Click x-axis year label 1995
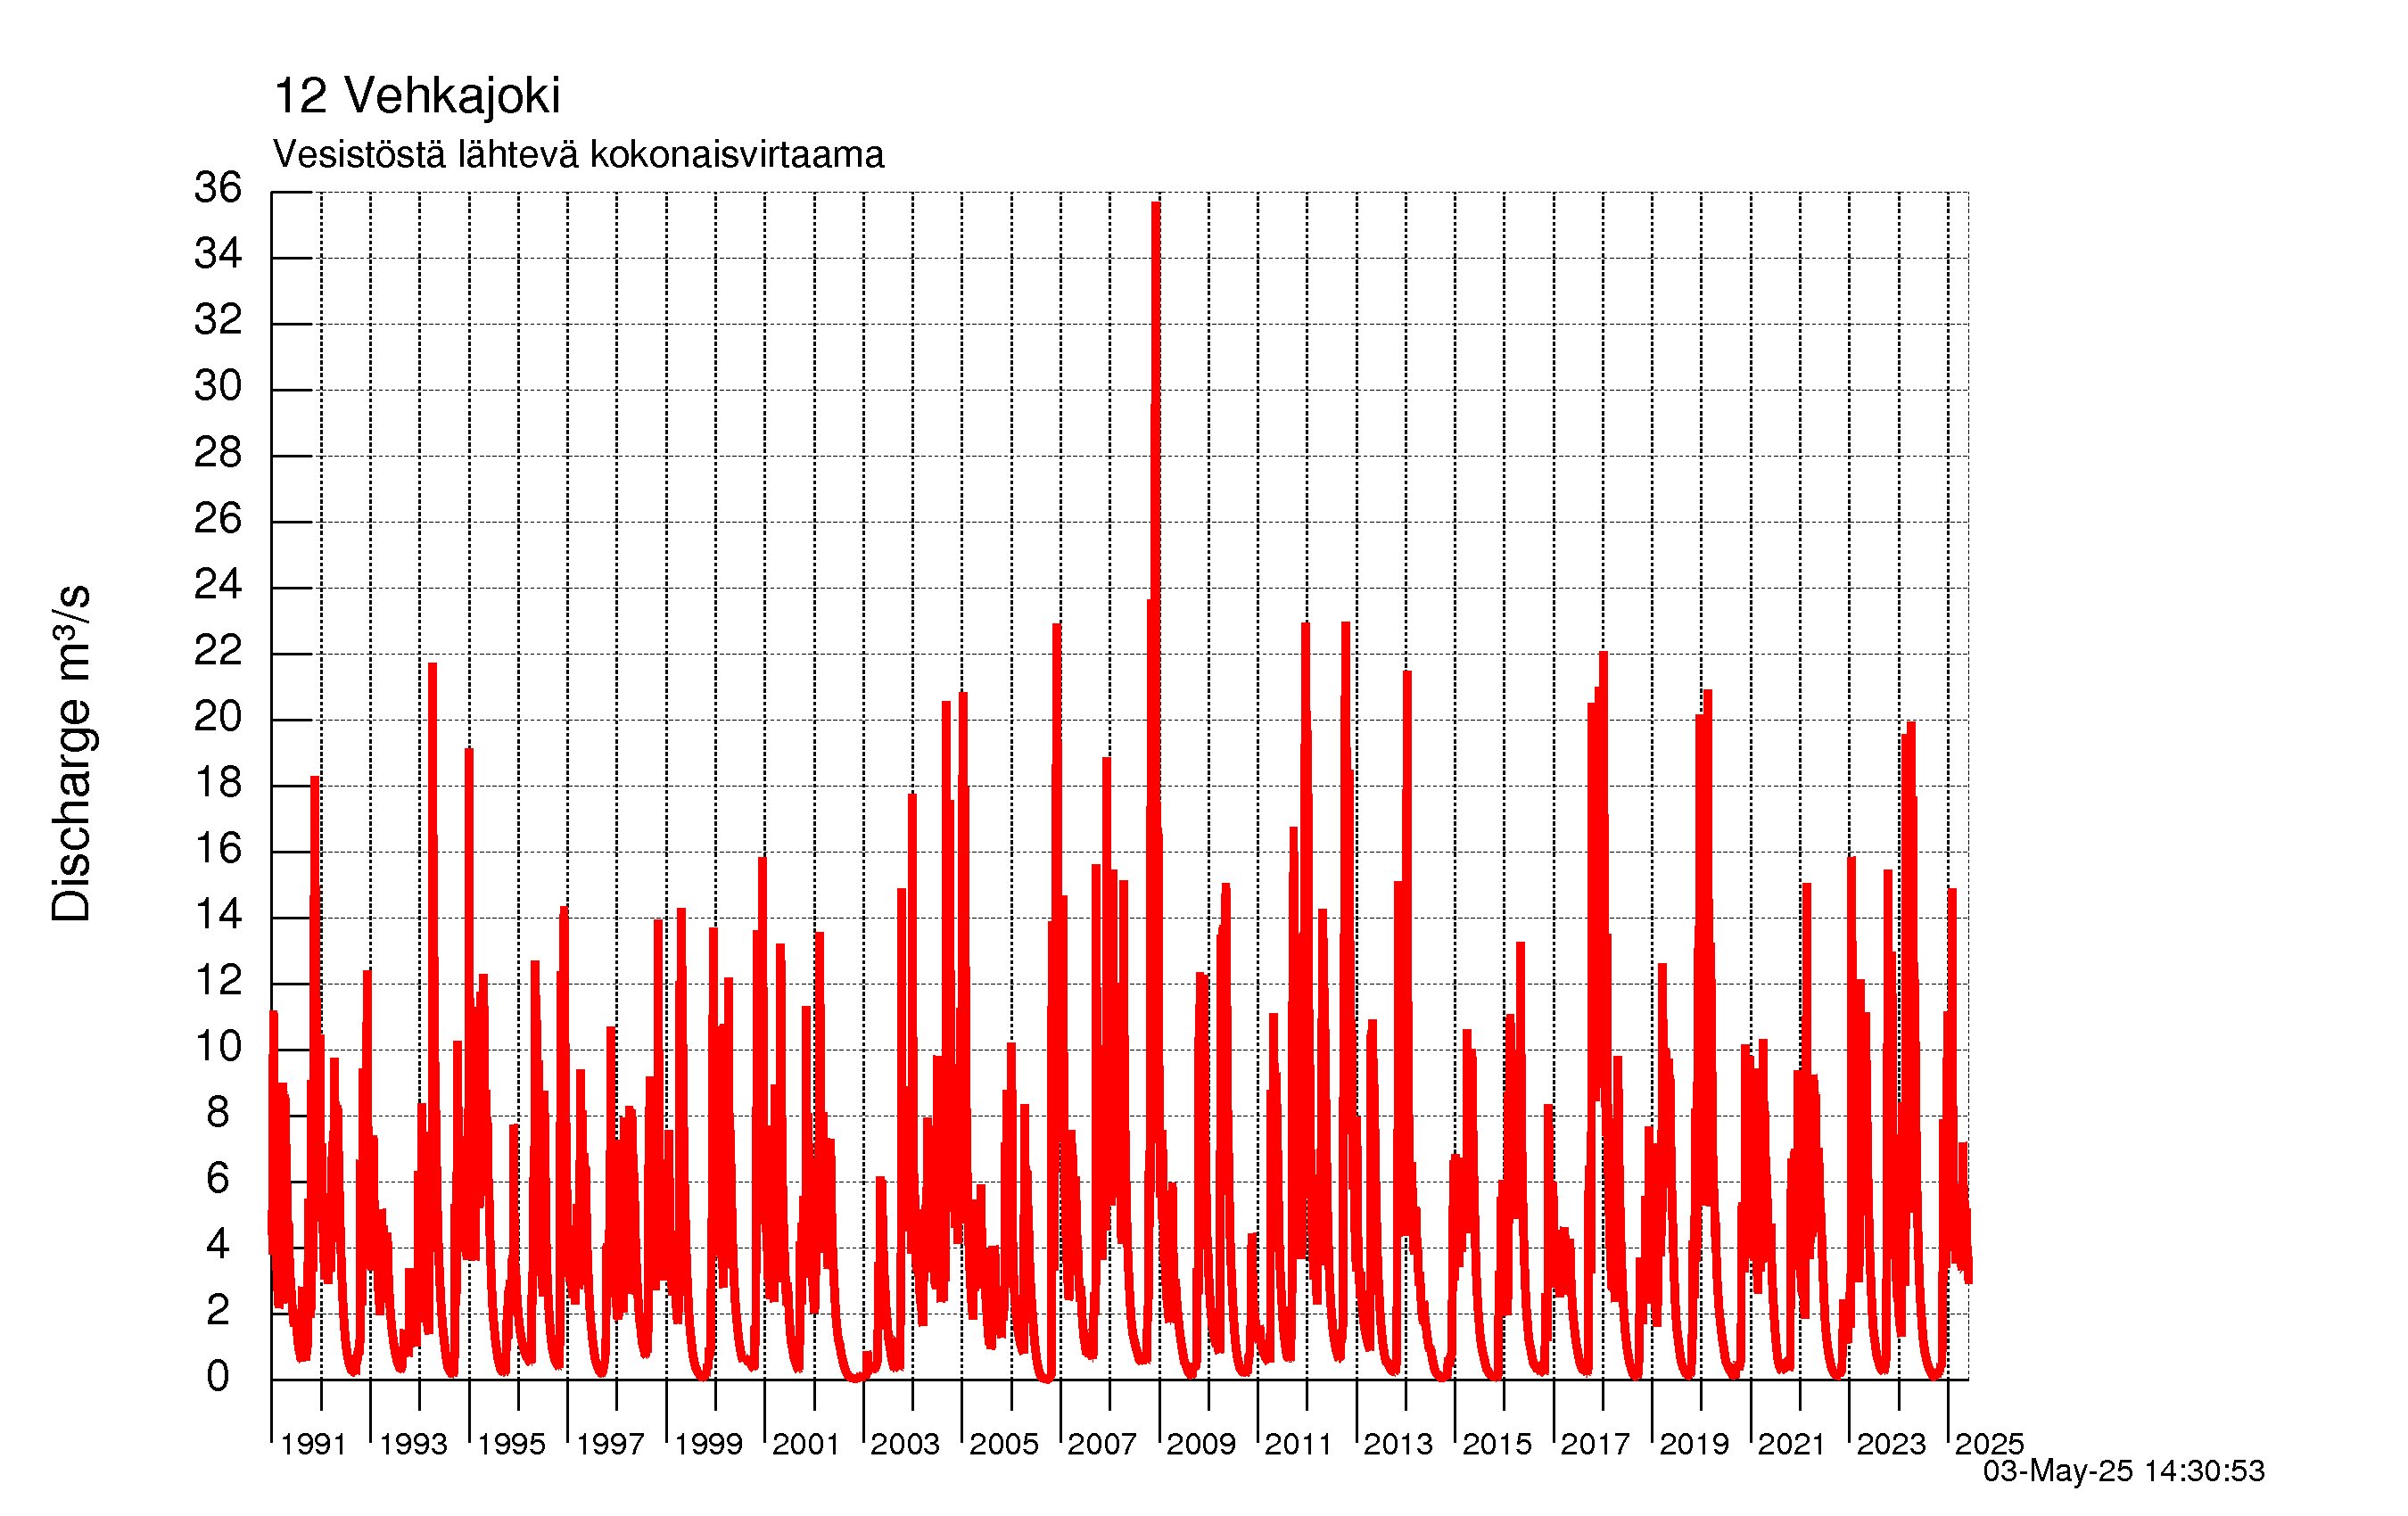Screen dimensions: 2408x1516 [511, 1445]
